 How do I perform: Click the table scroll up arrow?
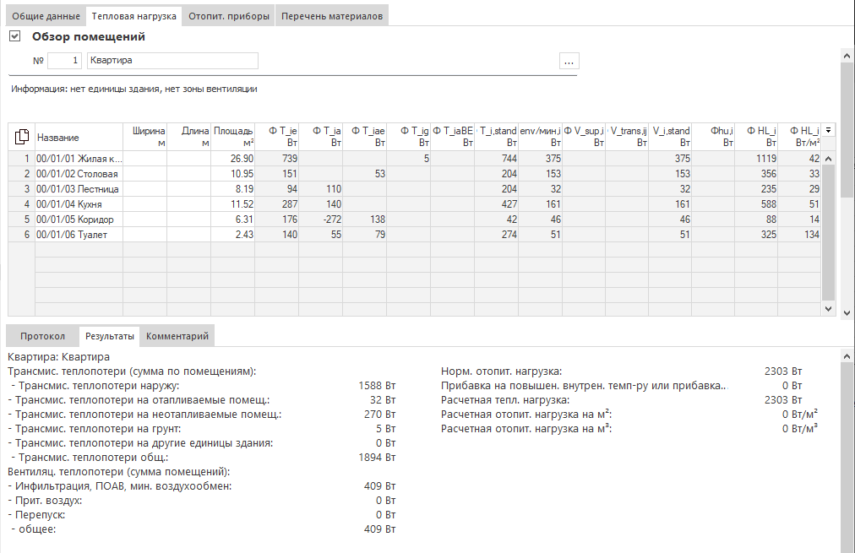[x=828, y=159]
